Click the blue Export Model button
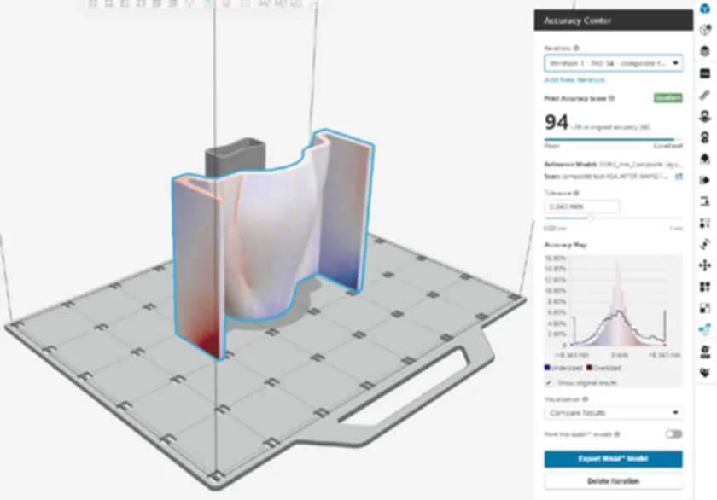Image resolution: width=717 pixels, height=500 pixels. 613,460
